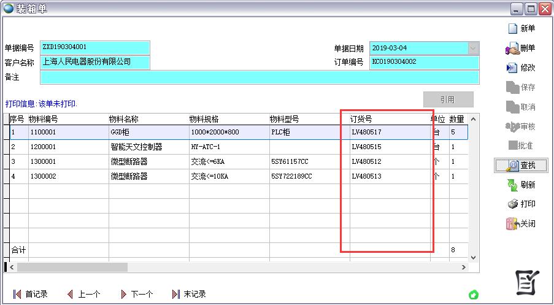Click the green icon at bottom right
The image size is (554, 305).
point(473,295)
